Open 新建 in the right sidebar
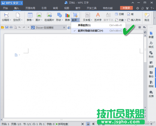The image size is (156, 126). click(151, 35)
